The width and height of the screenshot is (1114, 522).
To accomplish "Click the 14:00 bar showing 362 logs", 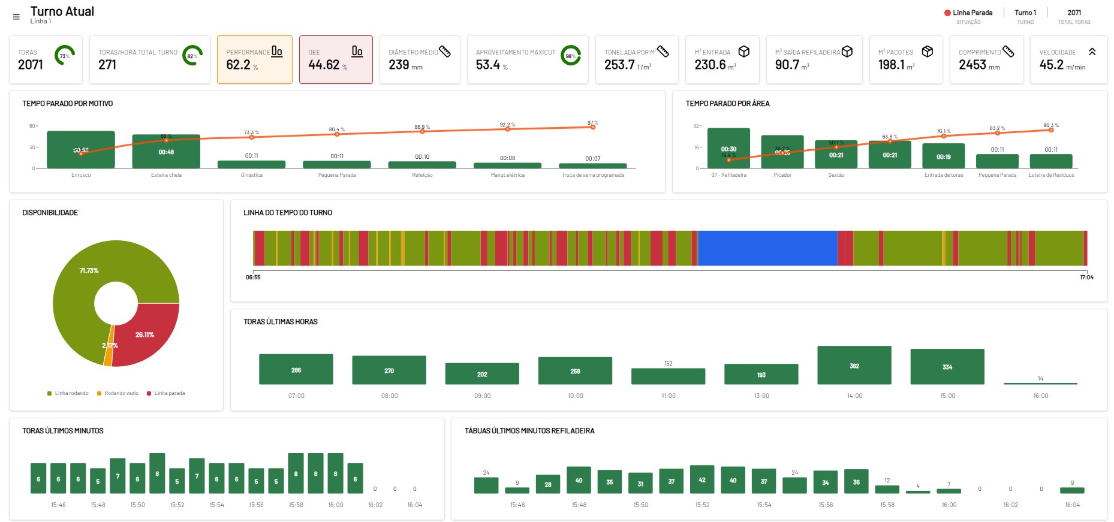I will (854, 365).
